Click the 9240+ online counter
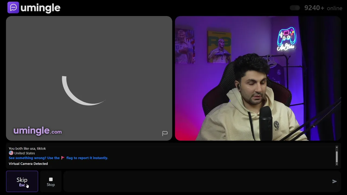Image resolution: width=347 pixels, height=195 pixels. [x=323, y=8]
